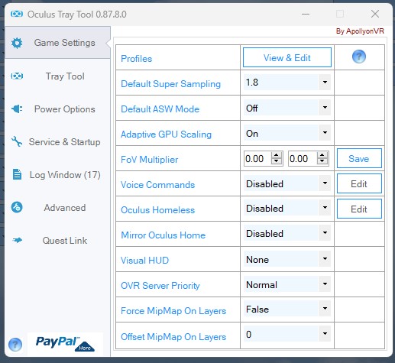The image size is (395, 363).
Task: Click the Mirror Oculus Home label
Action: tap(163, 235)
